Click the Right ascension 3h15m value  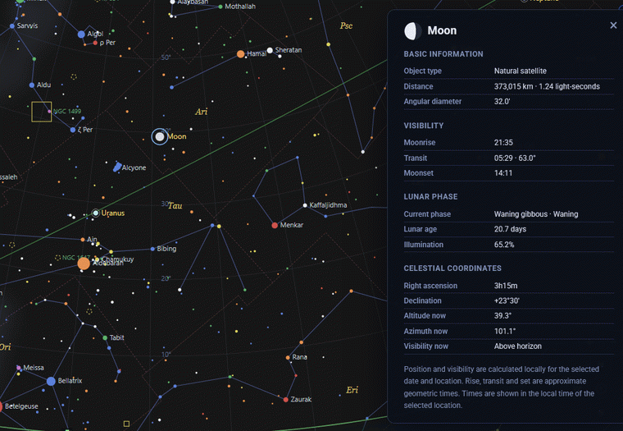point(506,286)
